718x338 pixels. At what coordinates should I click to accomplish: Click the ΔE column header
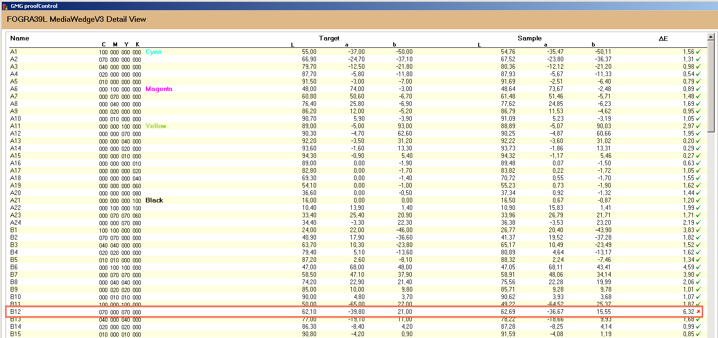pyautogui.click(x=663, y=39)
